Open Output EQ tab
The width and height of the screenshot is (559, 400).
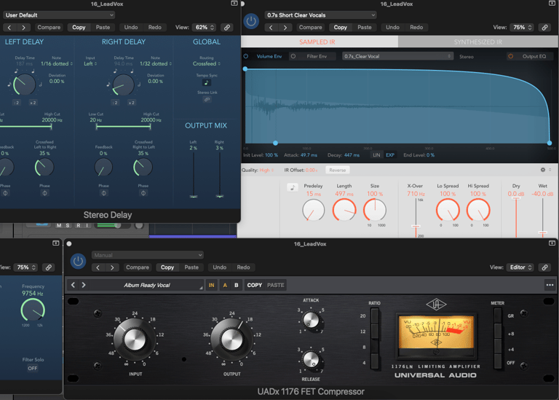[534, 56]
